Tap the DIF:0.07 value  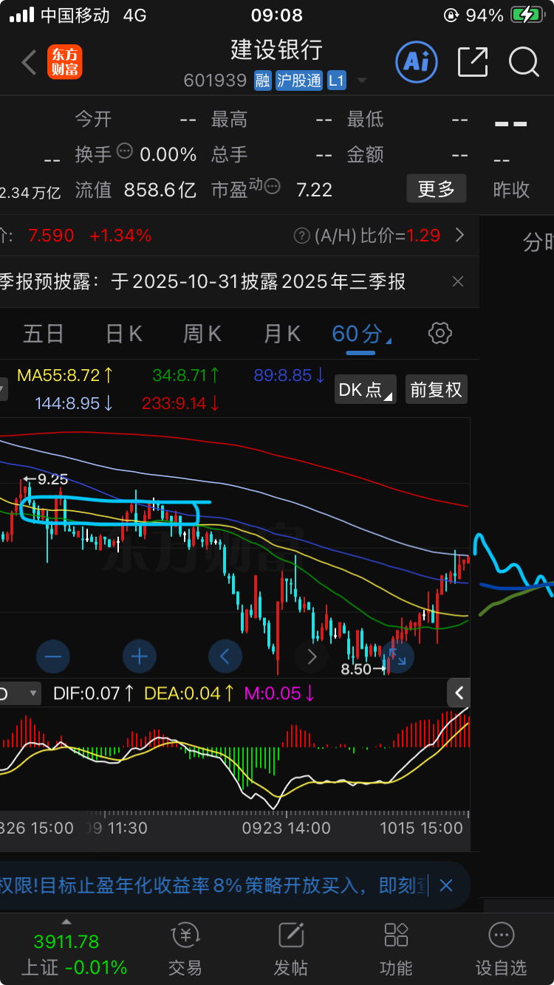pyautogui.click(x=94, y=693)
